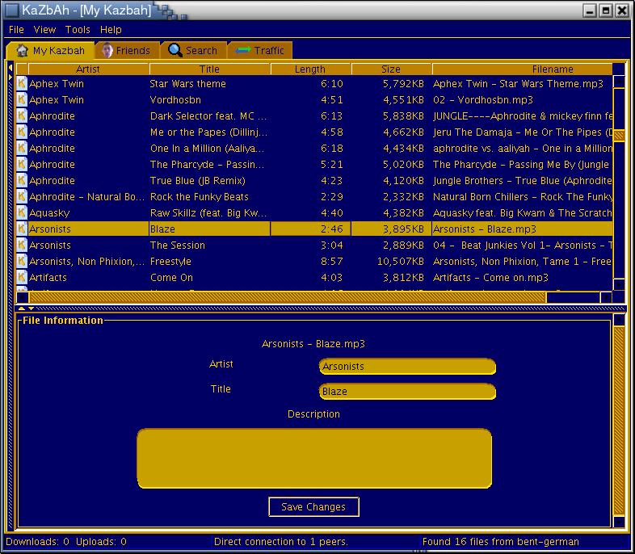Click the file icon beside Blaze row
This screenshot has height=554, width=635.
22,229
